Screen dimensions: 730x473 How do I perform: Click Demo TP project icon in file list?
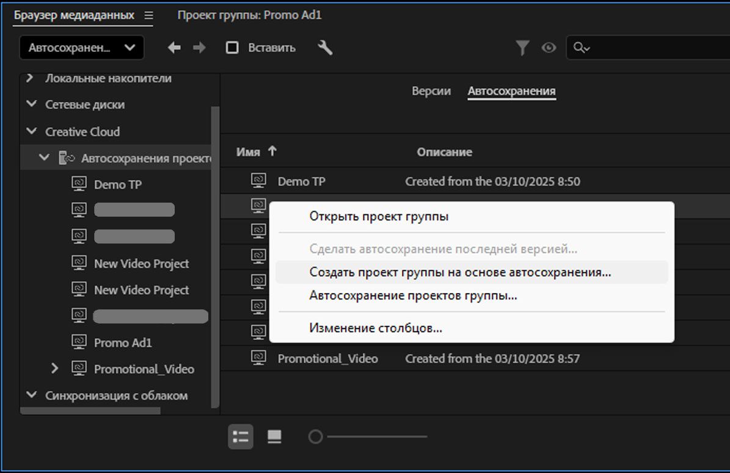[259, 181]
